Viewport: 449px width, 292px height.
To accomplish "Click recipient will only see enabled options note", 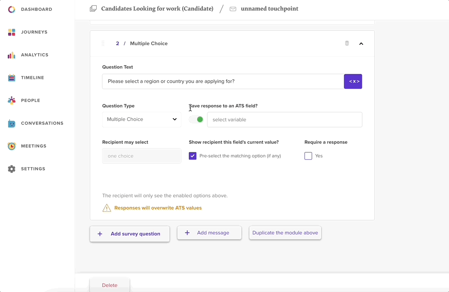I will pos(165,196).
